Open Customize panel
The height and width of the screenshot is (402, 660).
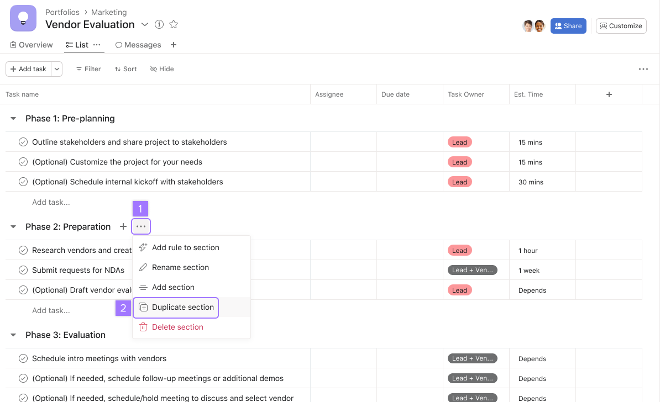[621, 25]
